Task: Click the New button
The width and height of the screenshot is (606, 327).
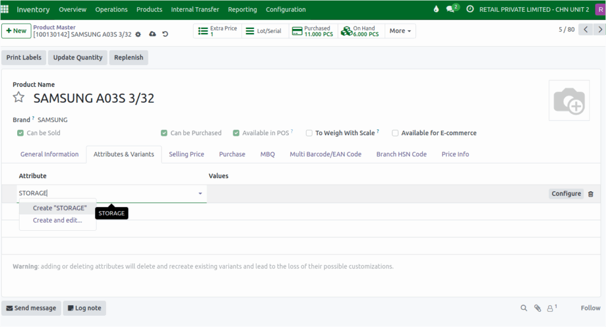Action: [x=16, y=31]
